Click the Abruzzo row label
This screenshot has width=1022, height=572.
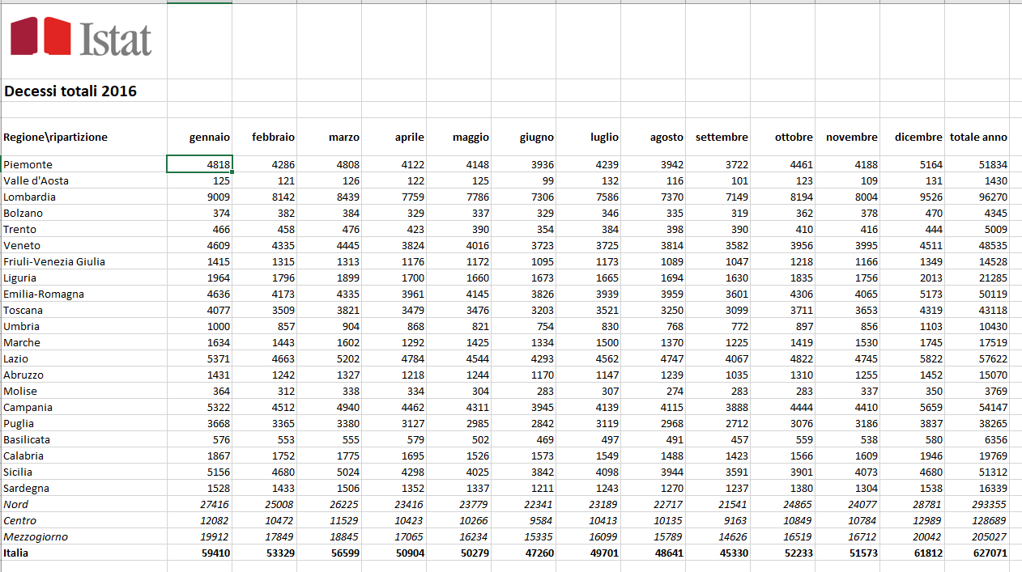click(23, 375)
